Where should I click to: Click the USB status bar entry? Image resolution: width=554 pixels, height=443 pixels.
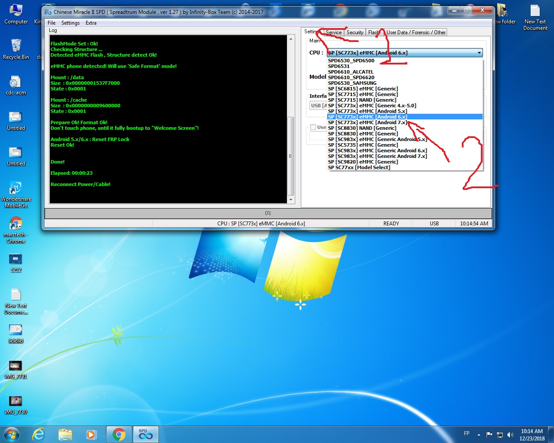434,224
